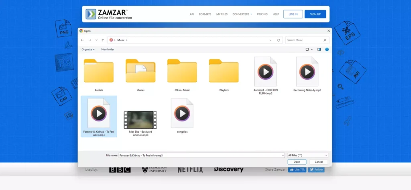Click the back navigation arrow

pyautogui.click(x=82, y=40)
